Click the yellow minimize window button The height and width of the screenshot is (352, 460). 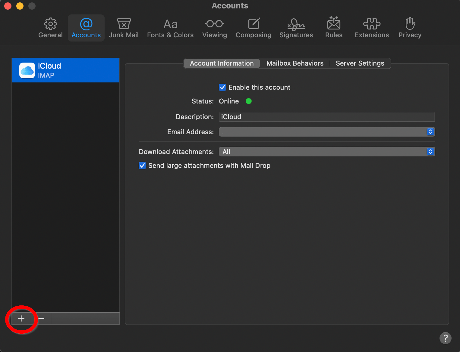coord(20,6)
